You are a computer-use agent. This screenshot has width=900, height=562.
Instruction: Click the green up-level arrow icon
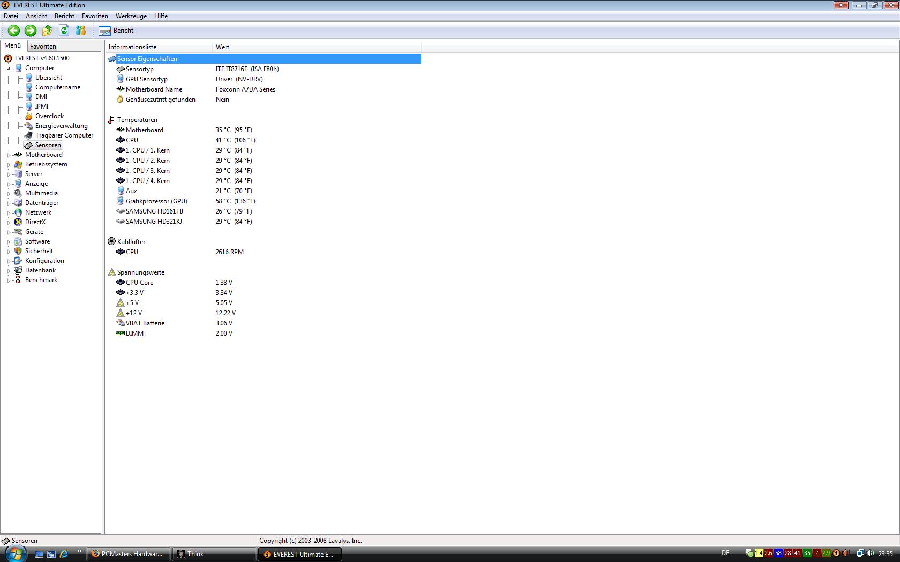click(x=47, y=31)
